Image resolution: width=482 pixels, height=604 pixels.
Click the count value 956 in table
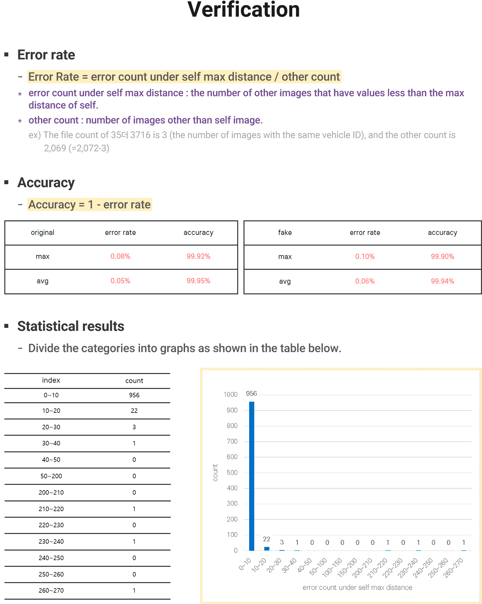(134, 395)
